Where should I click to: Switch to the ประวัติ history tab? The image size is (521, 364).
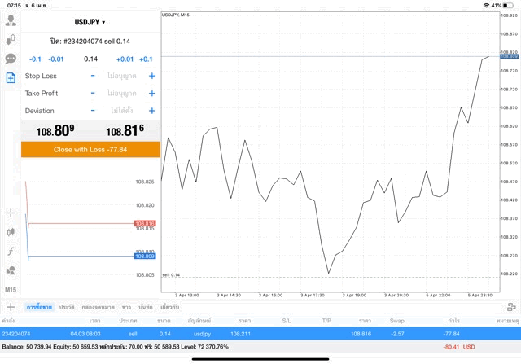(67, 307)
